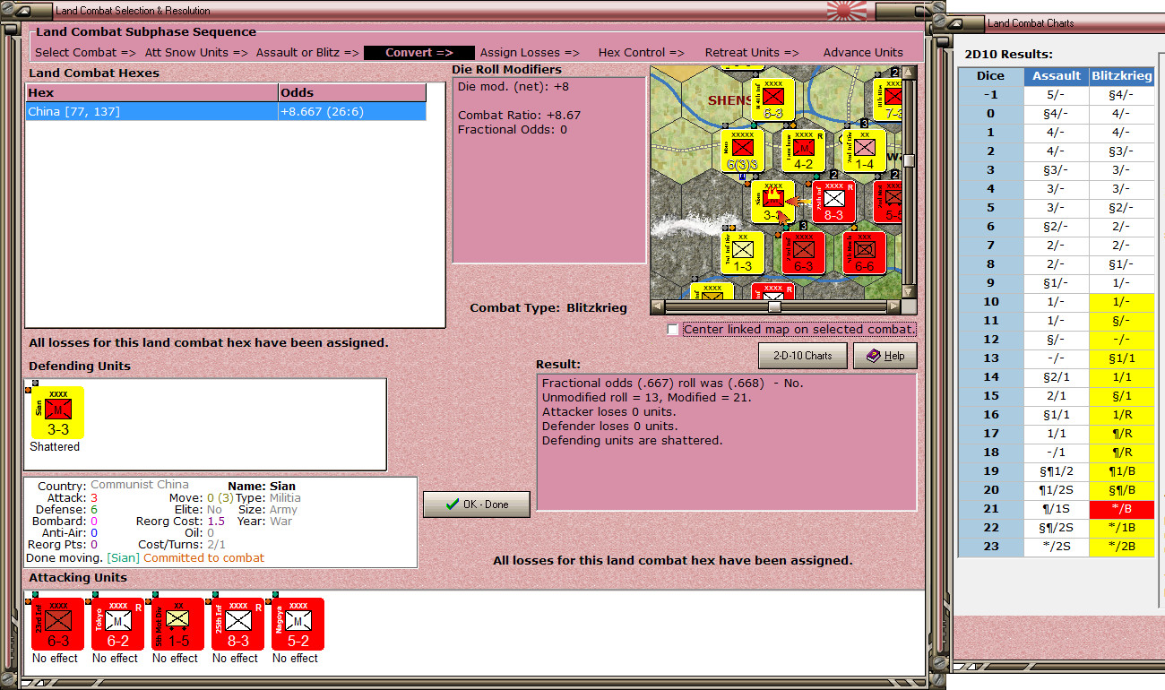Screen dimensions: 1165x690
Task: Click the Assault column header in charts
Action: tap(1057, 76)
